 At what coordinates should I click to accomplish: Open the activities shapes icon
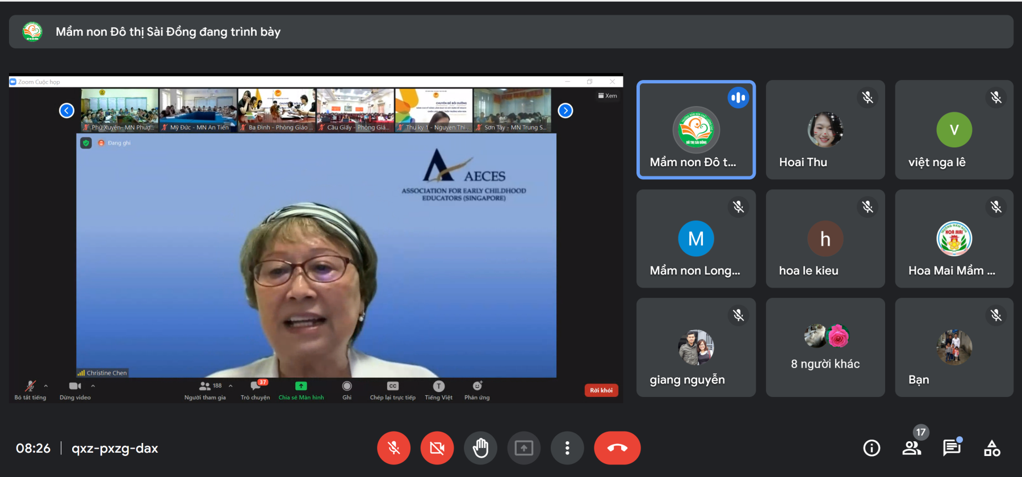point(992,448)
